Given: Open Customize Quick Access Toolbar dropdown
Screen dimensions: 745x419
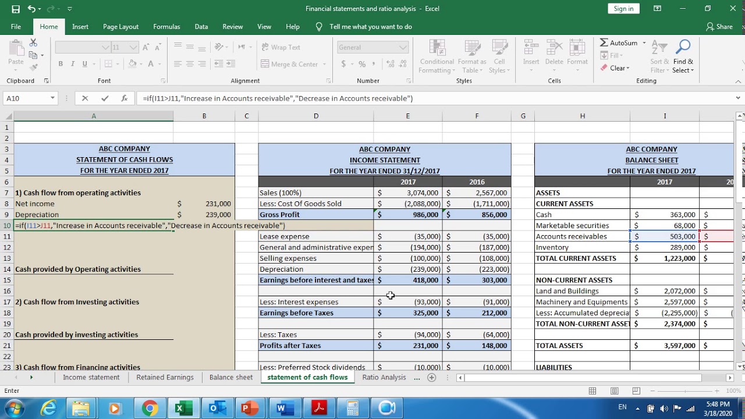Looking at the screenshot, I should point(70,9).
